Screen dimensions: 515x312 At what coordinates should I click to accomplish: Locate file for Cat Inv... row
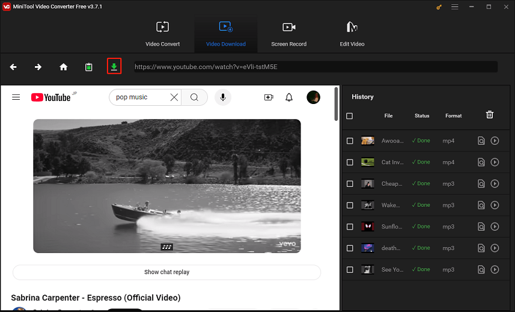481,162
